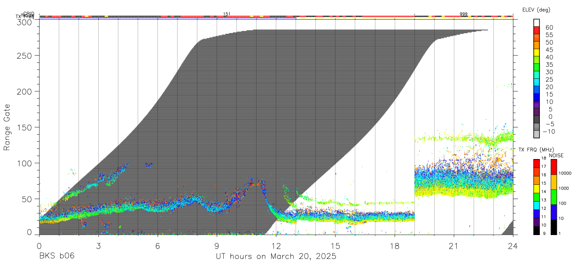The width and height of the screenshot is (577, 266).
Task: Click the 1000 label on NOISE scale
Action: 564,189
